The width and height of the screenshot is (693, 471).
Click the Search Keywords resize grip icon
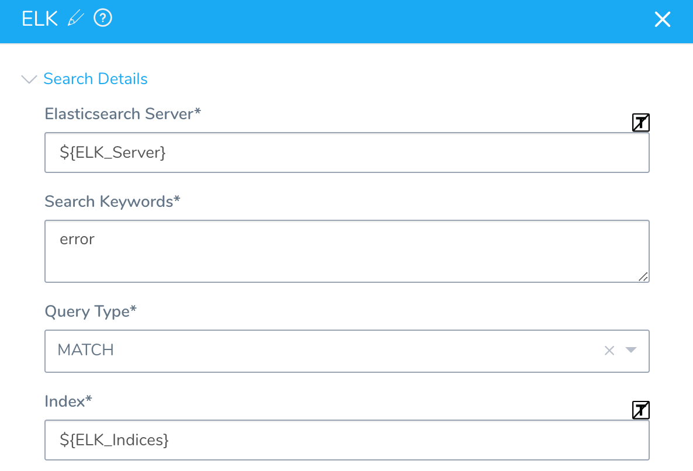point(643,276)
